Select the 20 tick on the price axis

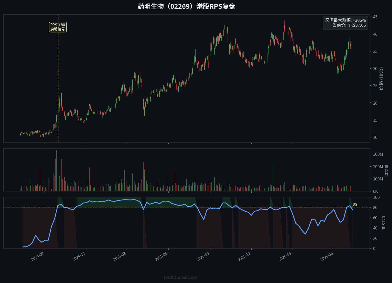pos(375,103)
